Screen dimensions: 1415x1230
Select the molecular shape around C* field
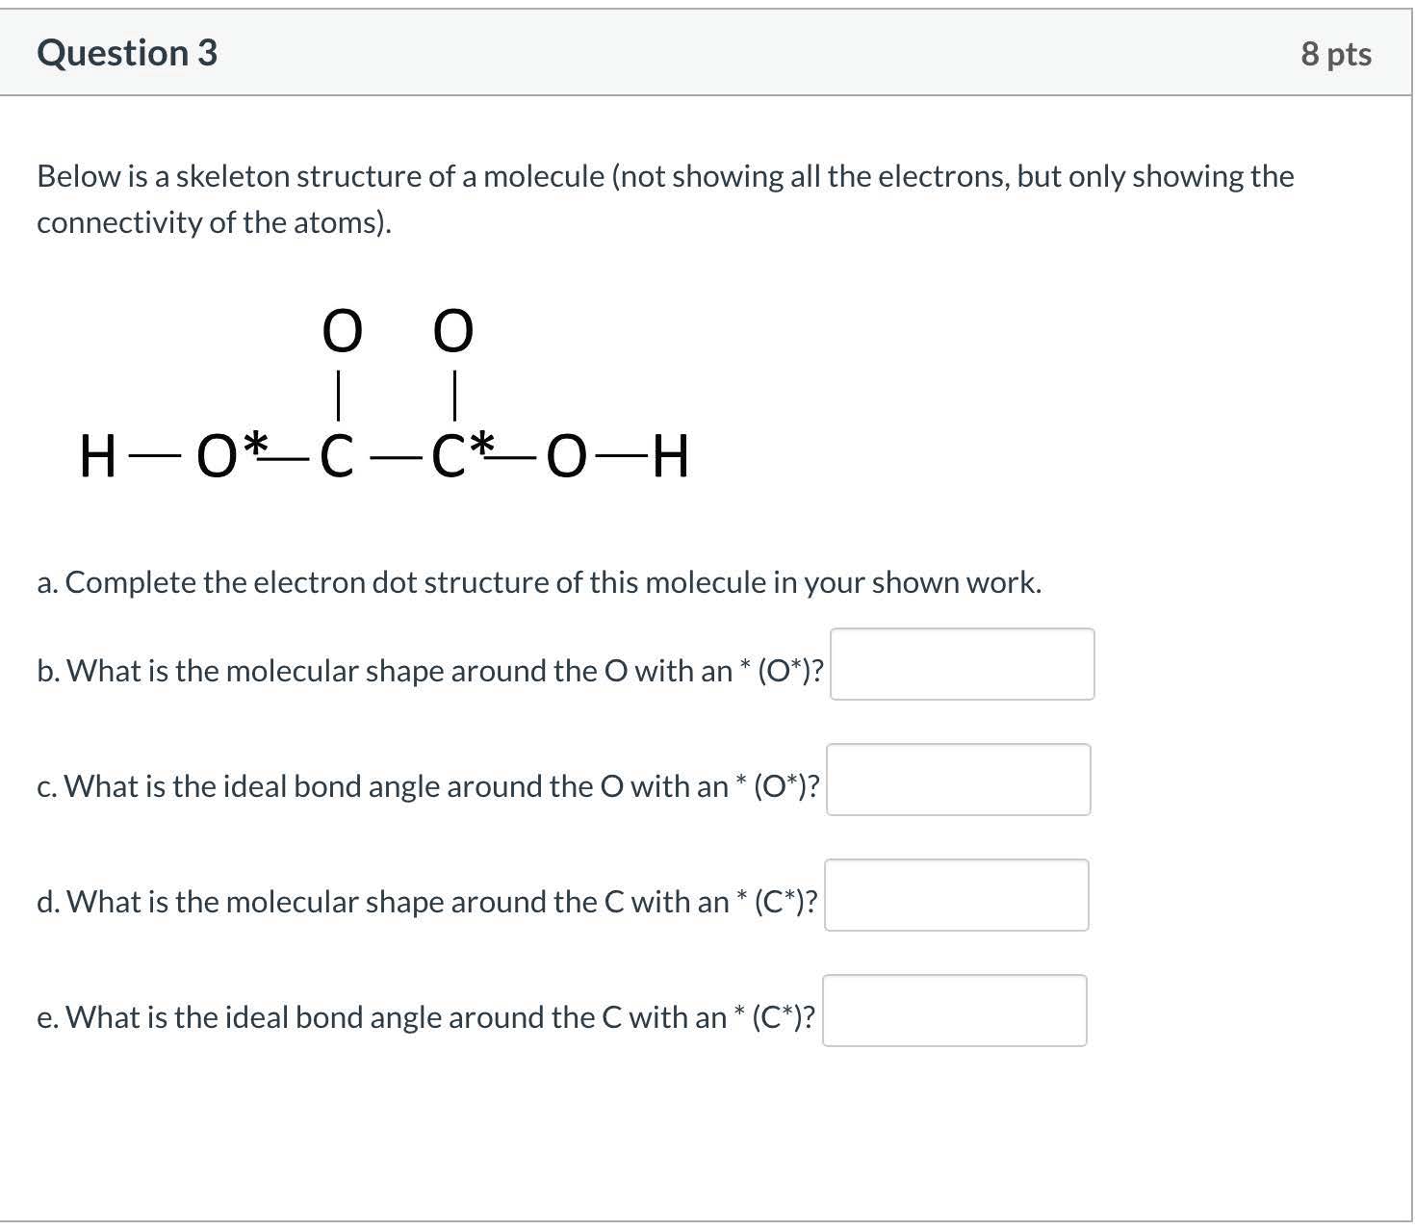pos(956,895)
